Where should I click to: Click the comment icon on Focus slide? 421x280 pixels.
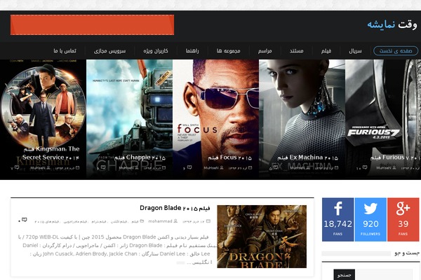tap(189, 167)
